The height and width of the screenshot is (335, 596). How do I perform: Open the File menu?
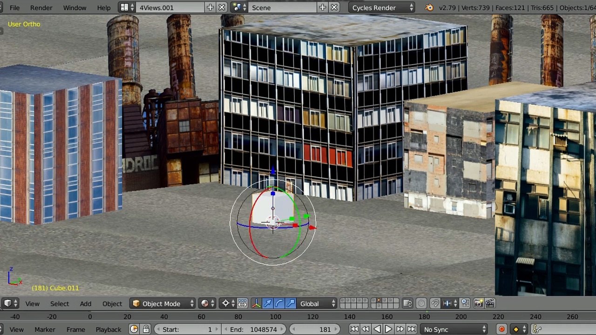pyautogui.click(x=14, y=7)
